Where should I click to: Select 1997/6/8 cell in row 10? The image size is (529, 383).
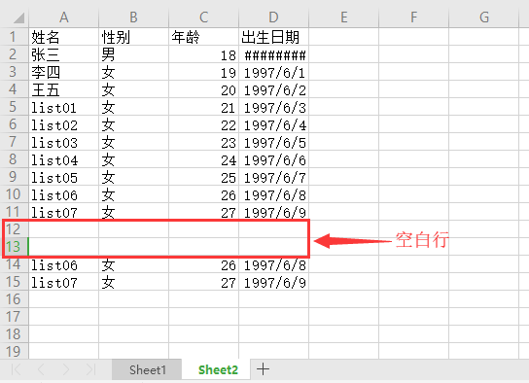click(273, 194)
